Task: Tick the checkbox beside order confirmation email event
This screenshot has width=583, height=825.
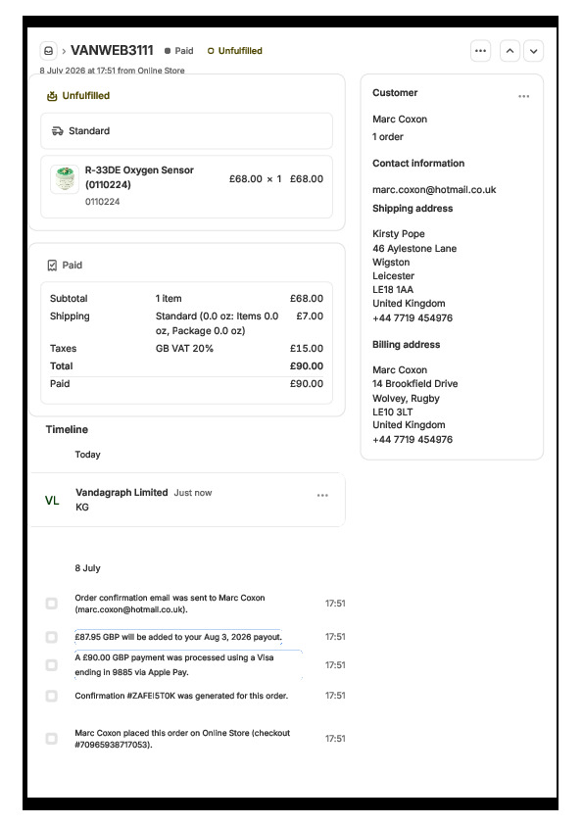Action: [x=51, y=603]
